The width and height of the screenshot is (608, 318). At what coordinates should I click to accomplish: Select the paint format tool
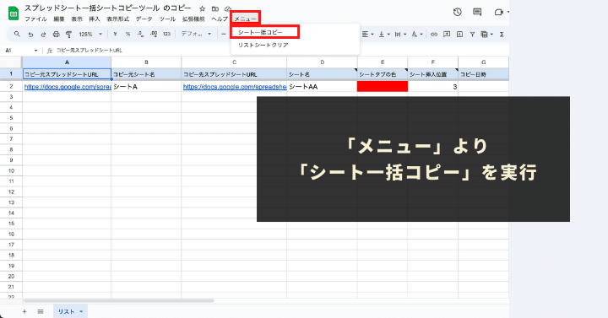68,34
